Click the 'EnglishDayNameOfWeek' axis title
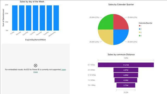The height and width of the screenshot is (94, 167). (35, 40)
